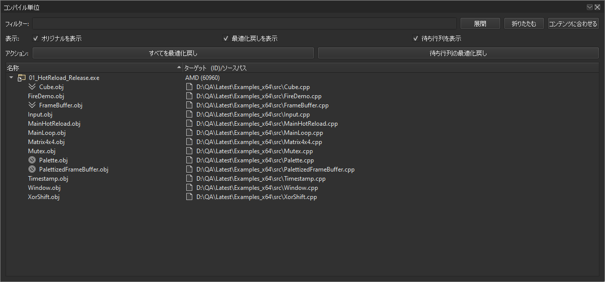Click the queued clock icon on PalettizedFrameBuffer.obj
Viewport: 605px width, 282px height.
pyautogui.click(x=32, y=170)
